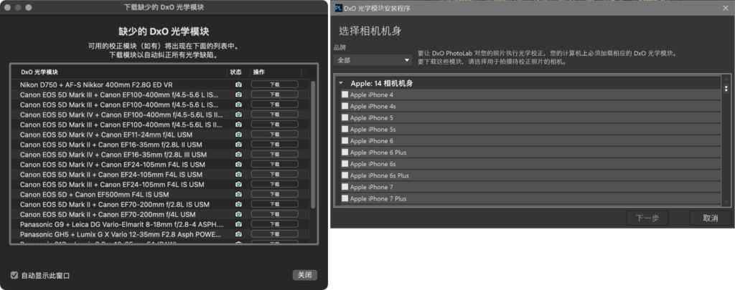735x290 pixels.
Task: Click the DxO PhotoLab PL title bar icon
Action: click(x=338, y=8)
